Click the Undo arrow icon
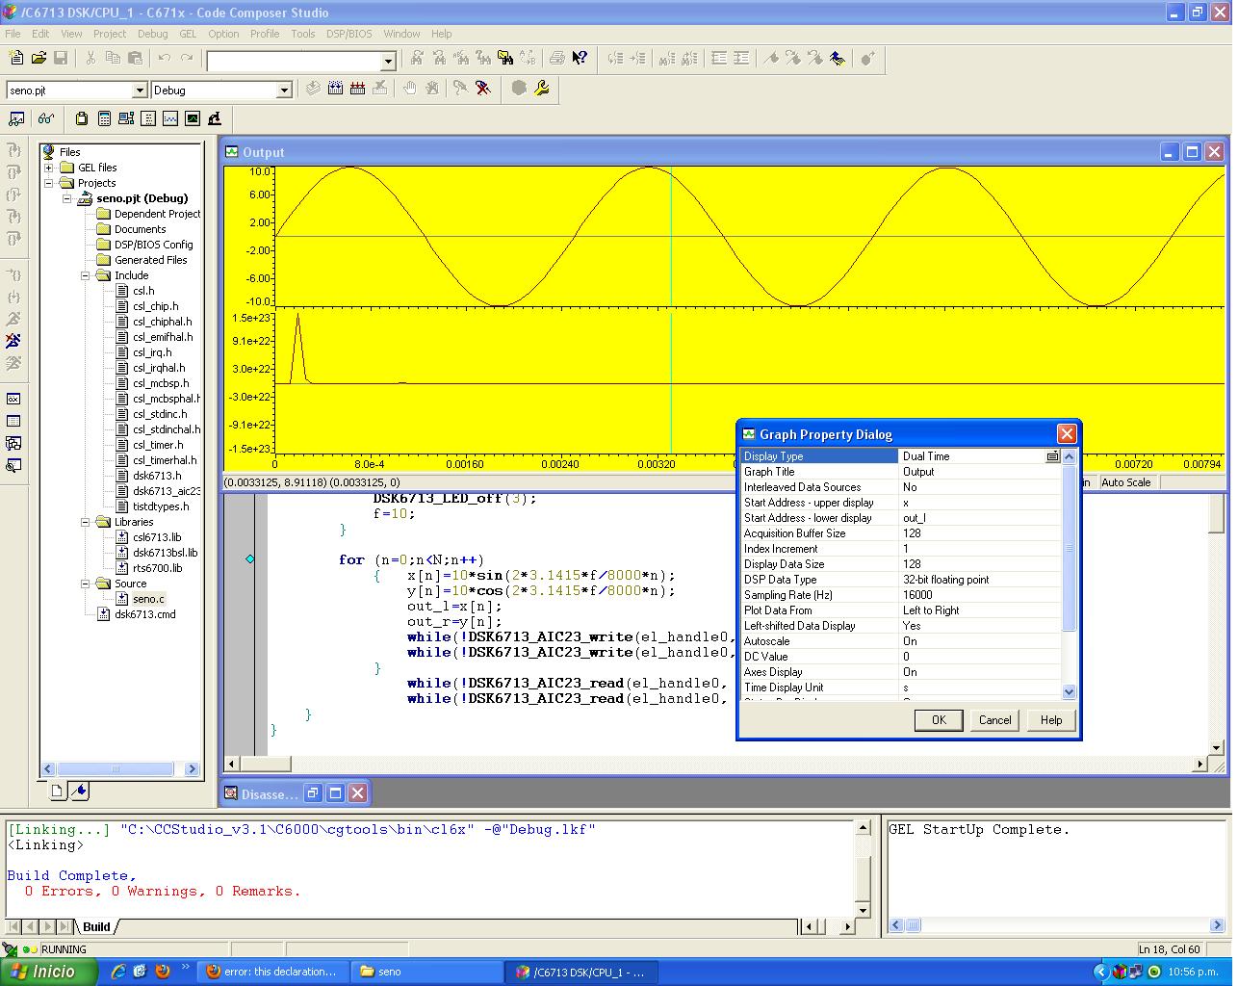The width and height of the screenshot is (1238, 986). [x=165, y=59]
